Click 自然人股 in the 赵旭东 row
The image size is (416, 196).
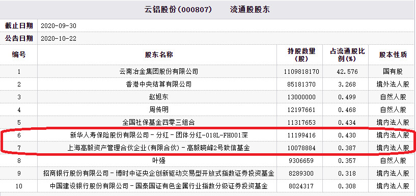pos(393,97)
